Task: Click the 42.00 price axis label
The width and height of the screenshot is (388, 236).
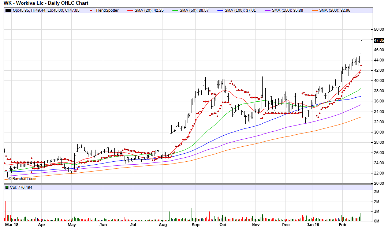Action: [x=379, y=71]
